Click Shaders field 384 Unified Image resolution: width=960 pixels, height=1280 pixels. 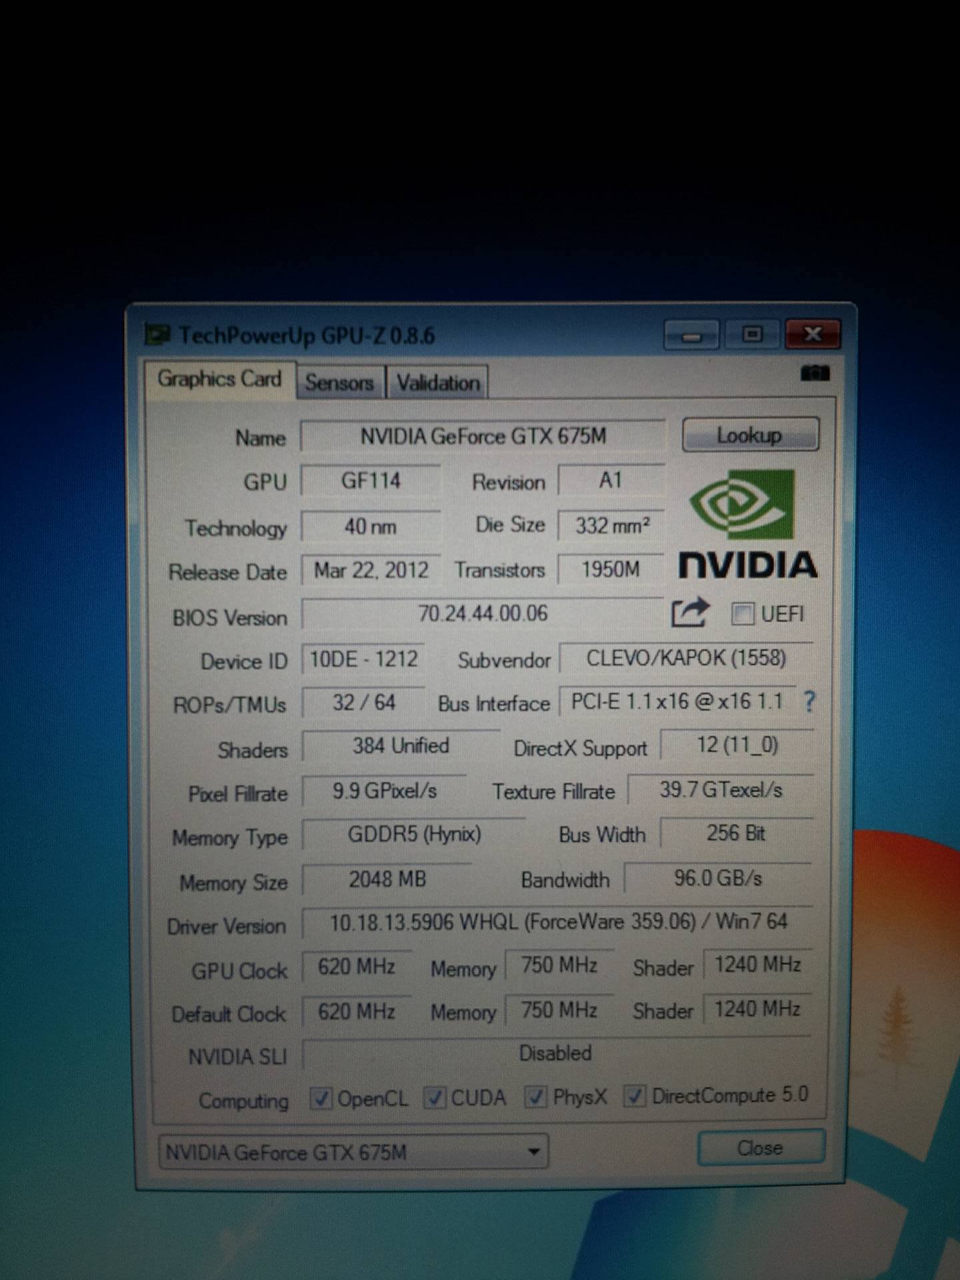[x=401, y=746]
